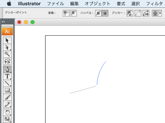Open the ファイル menu
The height and width of the screenshot is (123, 165).
55,4
